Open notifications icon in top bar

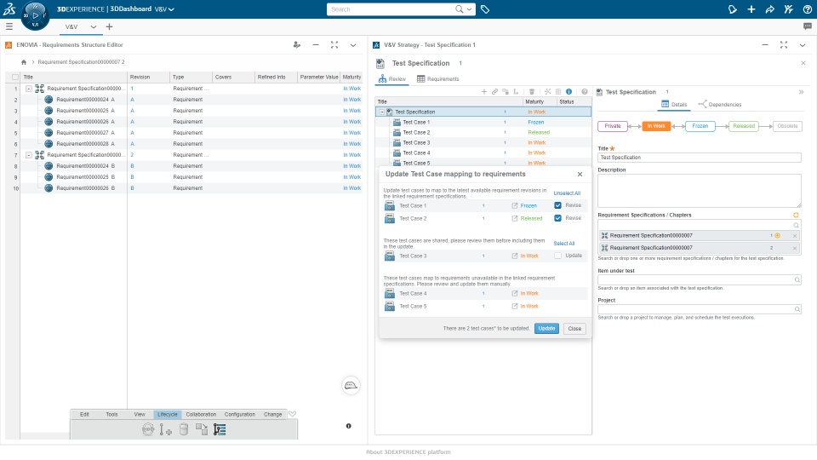pyautogui.click(x=732, y=9)
